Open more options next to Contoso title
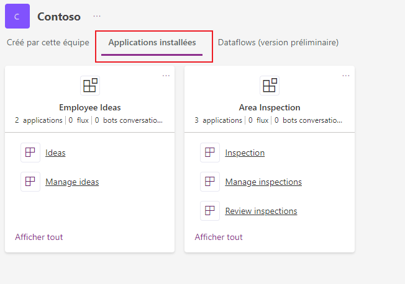Viewport: 405px width, 284px height. [x=97, y=16]
